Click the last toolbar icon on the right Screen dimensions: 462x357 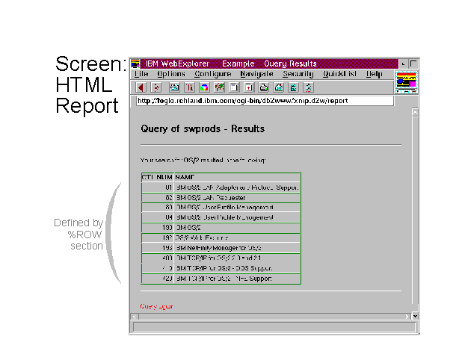[309, 87]
